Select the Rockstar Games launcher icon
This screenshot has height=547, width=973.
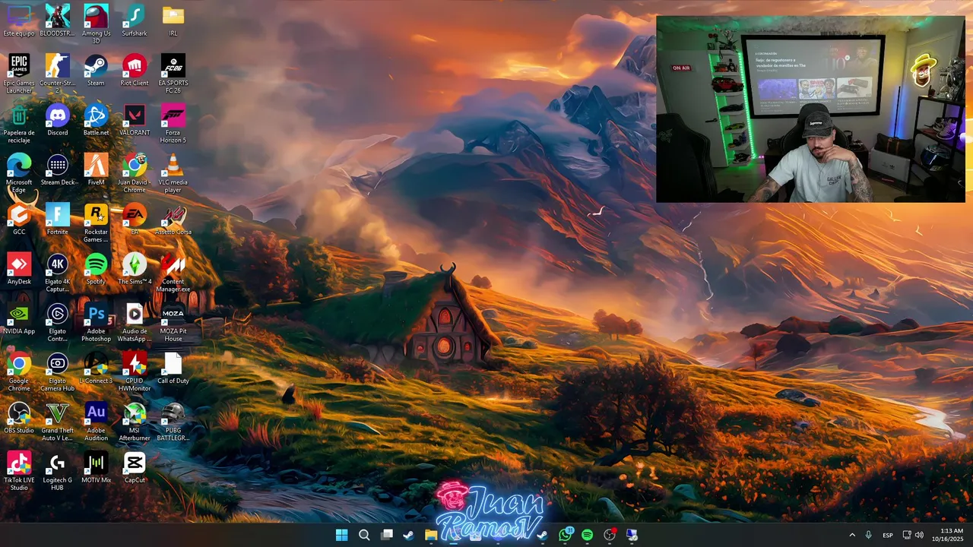coord(96,223)
